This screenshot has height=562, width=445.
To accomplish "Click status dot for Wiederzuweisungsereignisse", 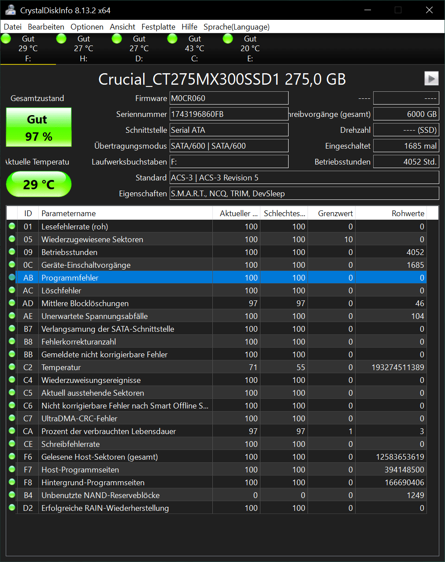I will [x=12, y=380].
